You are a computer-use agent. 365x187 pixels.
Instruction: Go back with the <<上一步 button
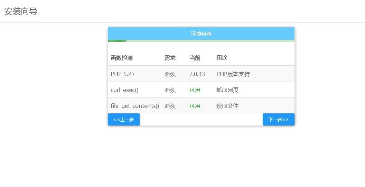(x=124, y=120)
